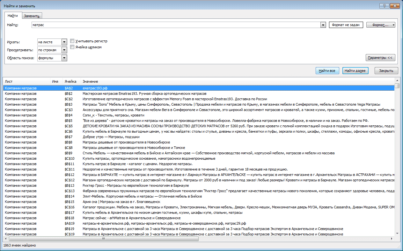Click the '1863 ячеек найдено' status text
Viewport: 403px width, 251px height.
19,246
